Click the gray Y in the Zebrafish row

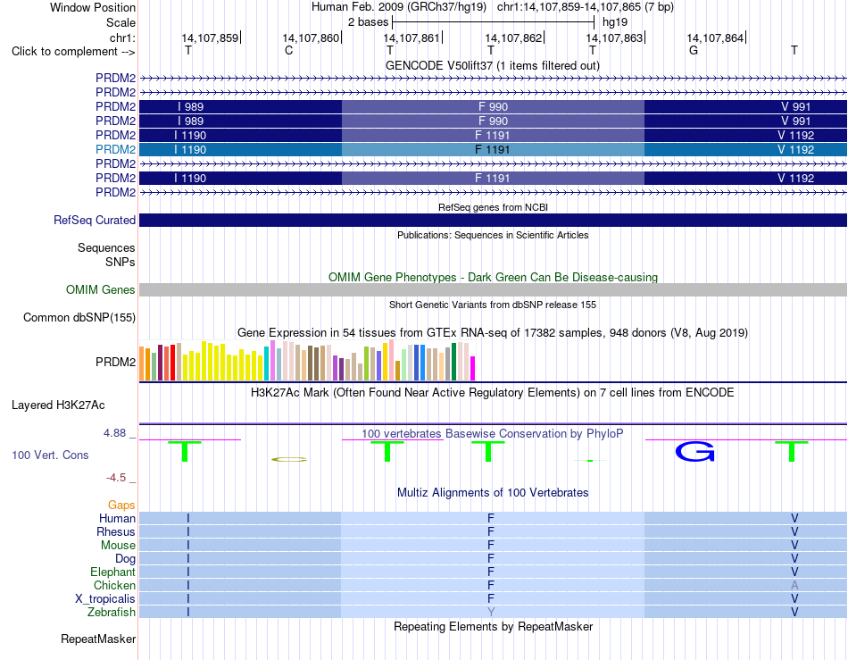tap(491, 613)
